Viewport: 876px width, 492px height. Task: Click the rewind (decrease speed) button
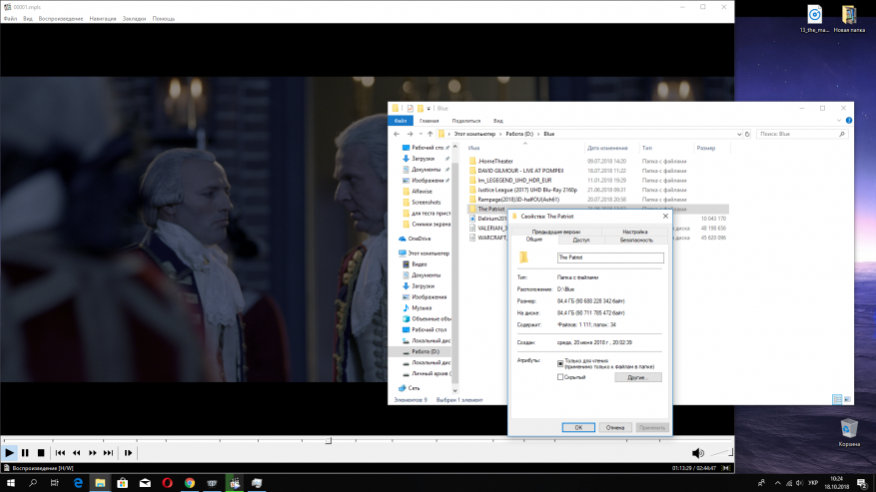coord(77,453)
